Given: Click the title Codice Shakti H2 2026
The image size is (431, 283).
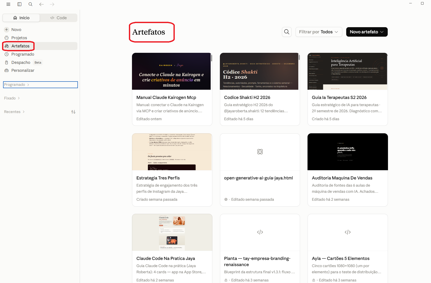Looking at the screenshot, I should tap(247, 97).
